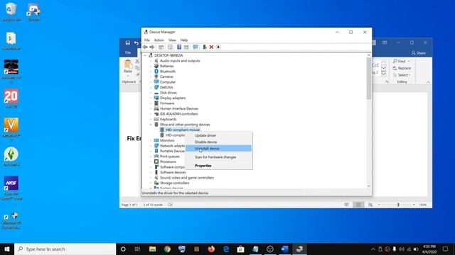Click the volume icon in system tray
455x255 pixels.
click(402, 249)
